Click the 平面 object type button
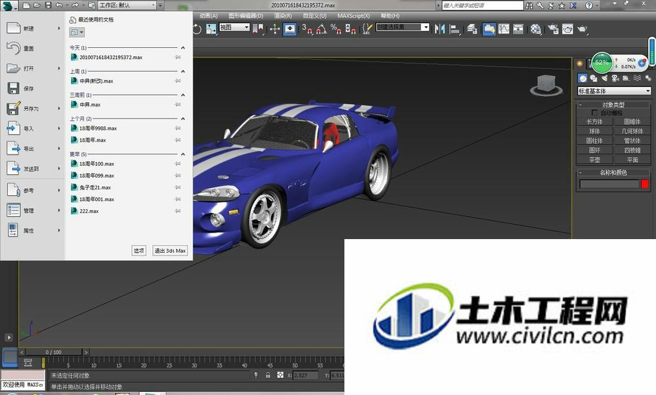The height and width of the screenshot is (395, 656). [632, 159]
